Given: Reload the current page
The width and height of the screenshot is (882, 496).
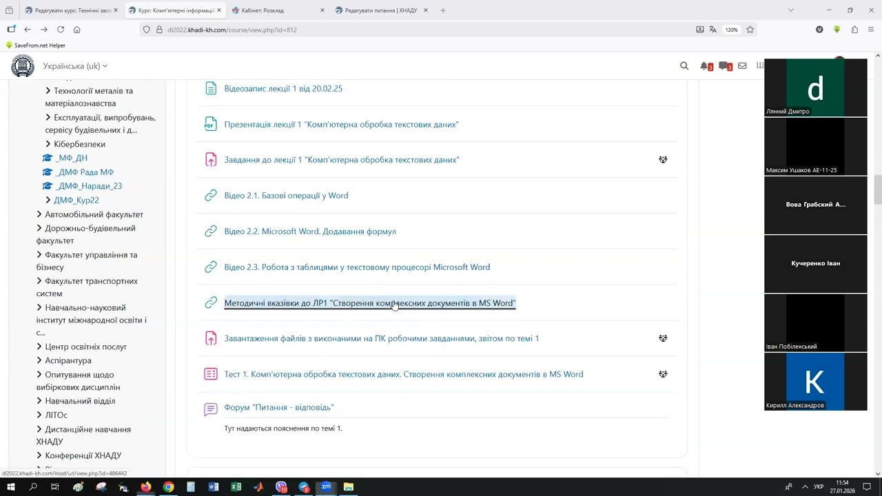Looking at the screenshot, I should point(61,30).
